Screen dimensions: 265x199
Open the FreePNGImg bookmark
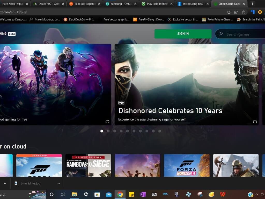point(148,19)
